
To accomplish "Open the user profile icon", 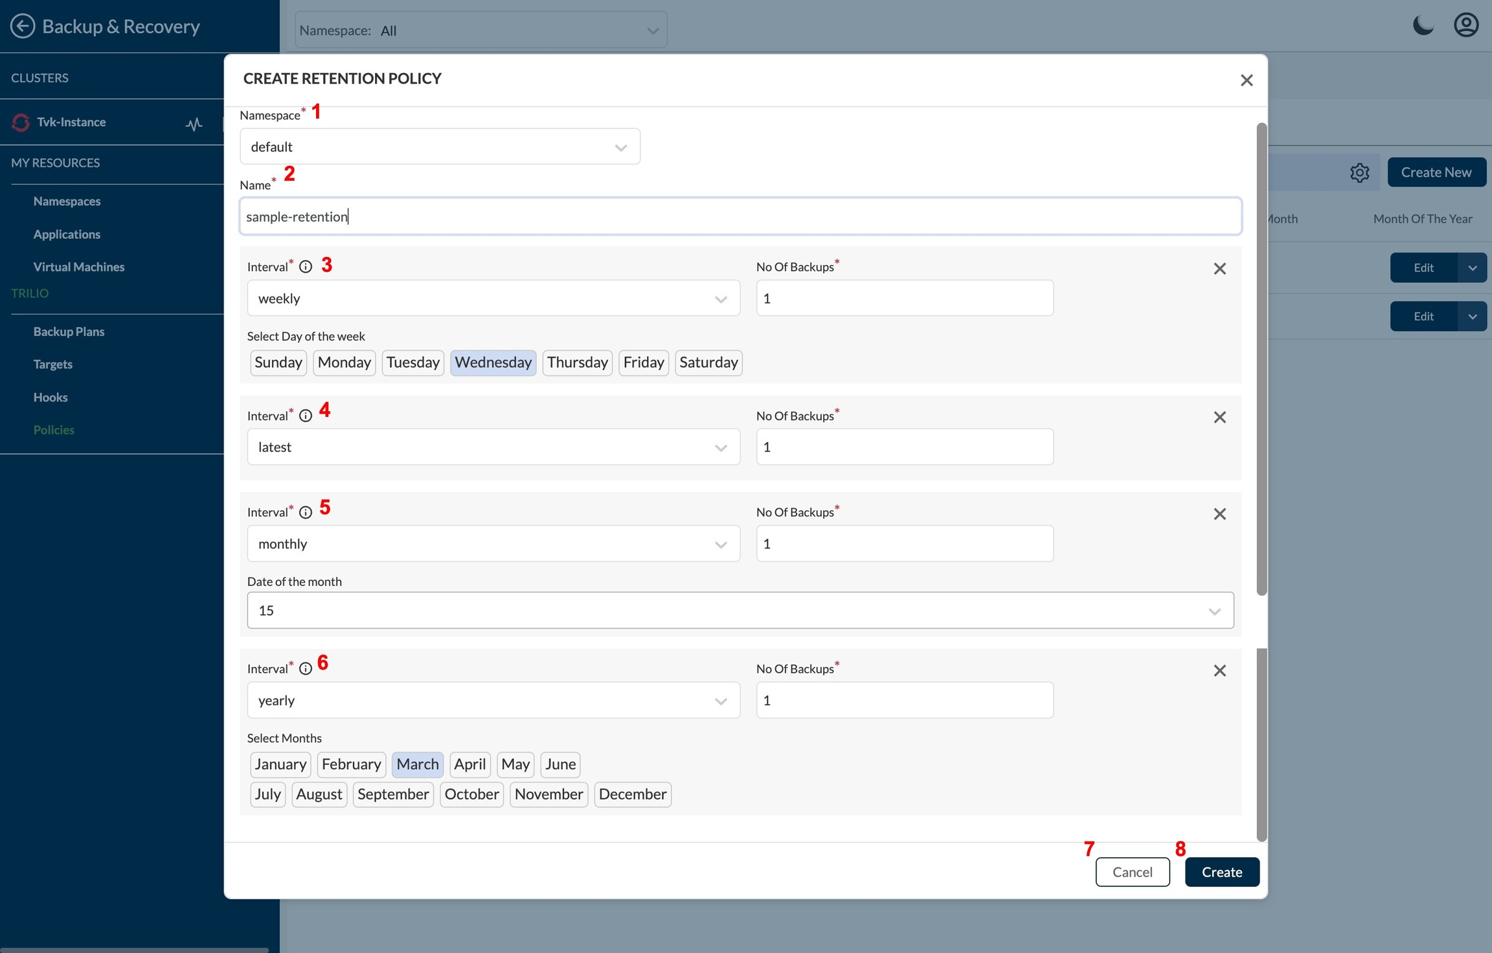I will [x=1466, y=26].
